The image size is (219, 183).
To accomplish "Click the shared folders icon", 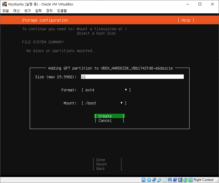I will tap(165, 180).
